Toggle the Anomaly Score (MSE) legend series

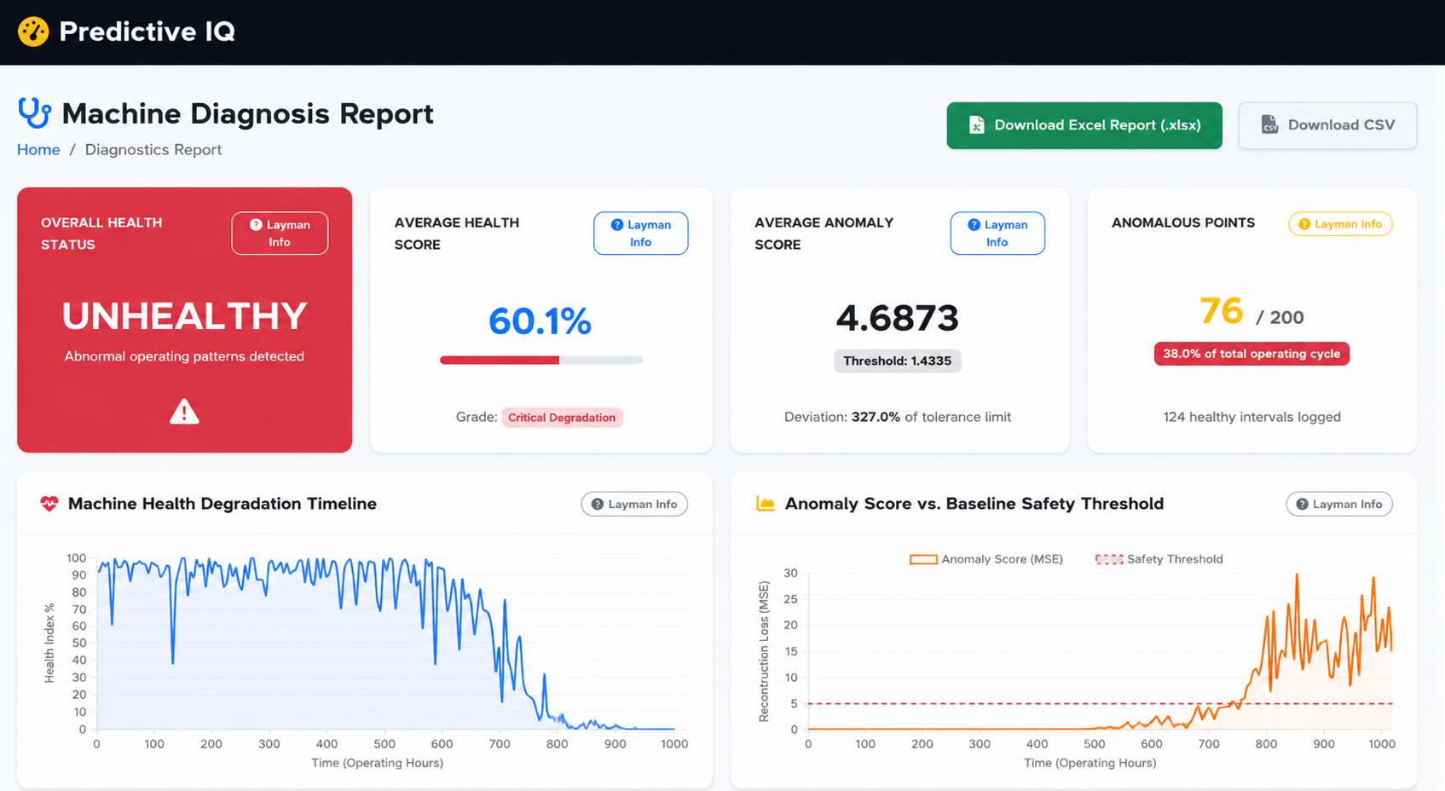click(986, 559)
